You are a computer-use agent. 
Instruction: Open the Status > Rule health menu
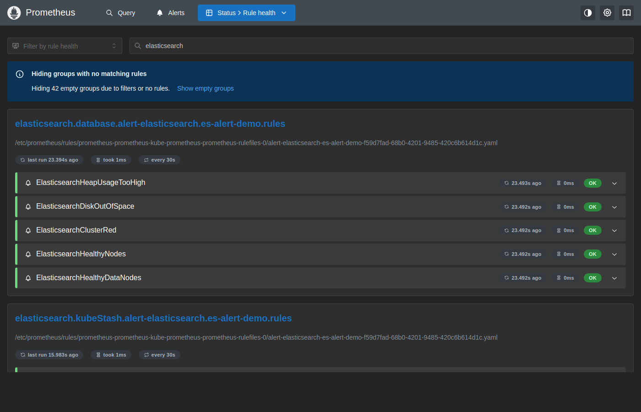[x=246, y=13]
